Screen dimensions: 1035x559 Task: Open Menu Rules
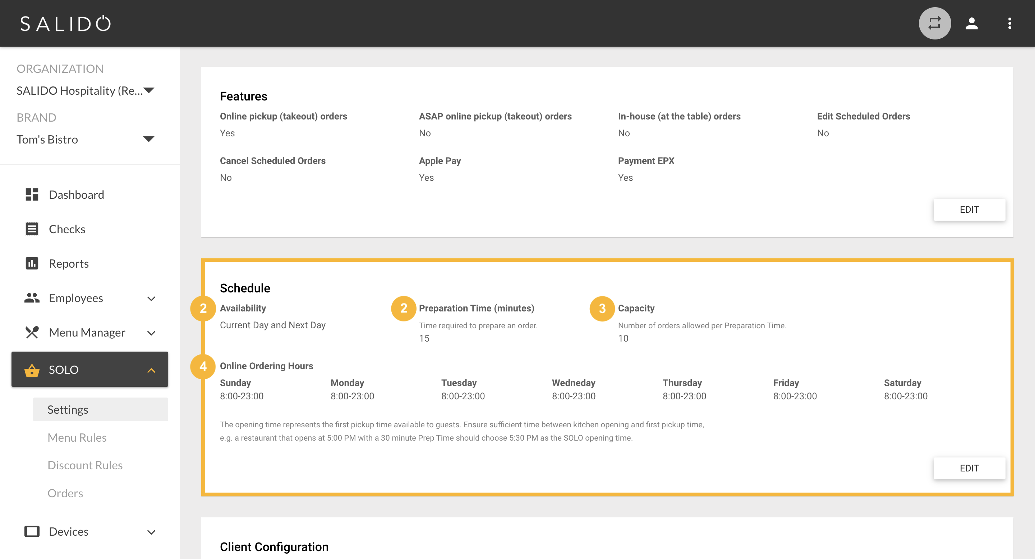[x=77, y=437]
